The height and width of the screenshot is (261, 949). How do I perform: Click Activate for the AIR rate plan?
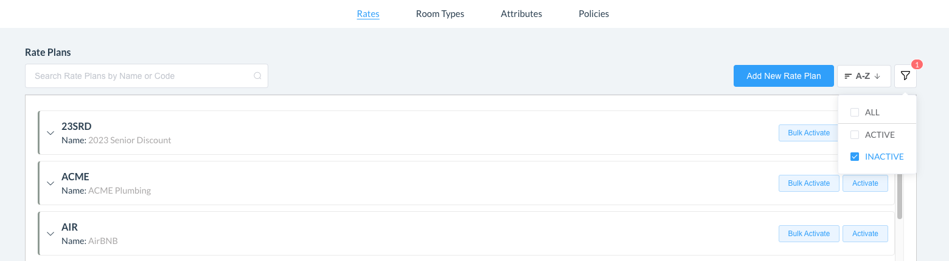pos(864,234)
